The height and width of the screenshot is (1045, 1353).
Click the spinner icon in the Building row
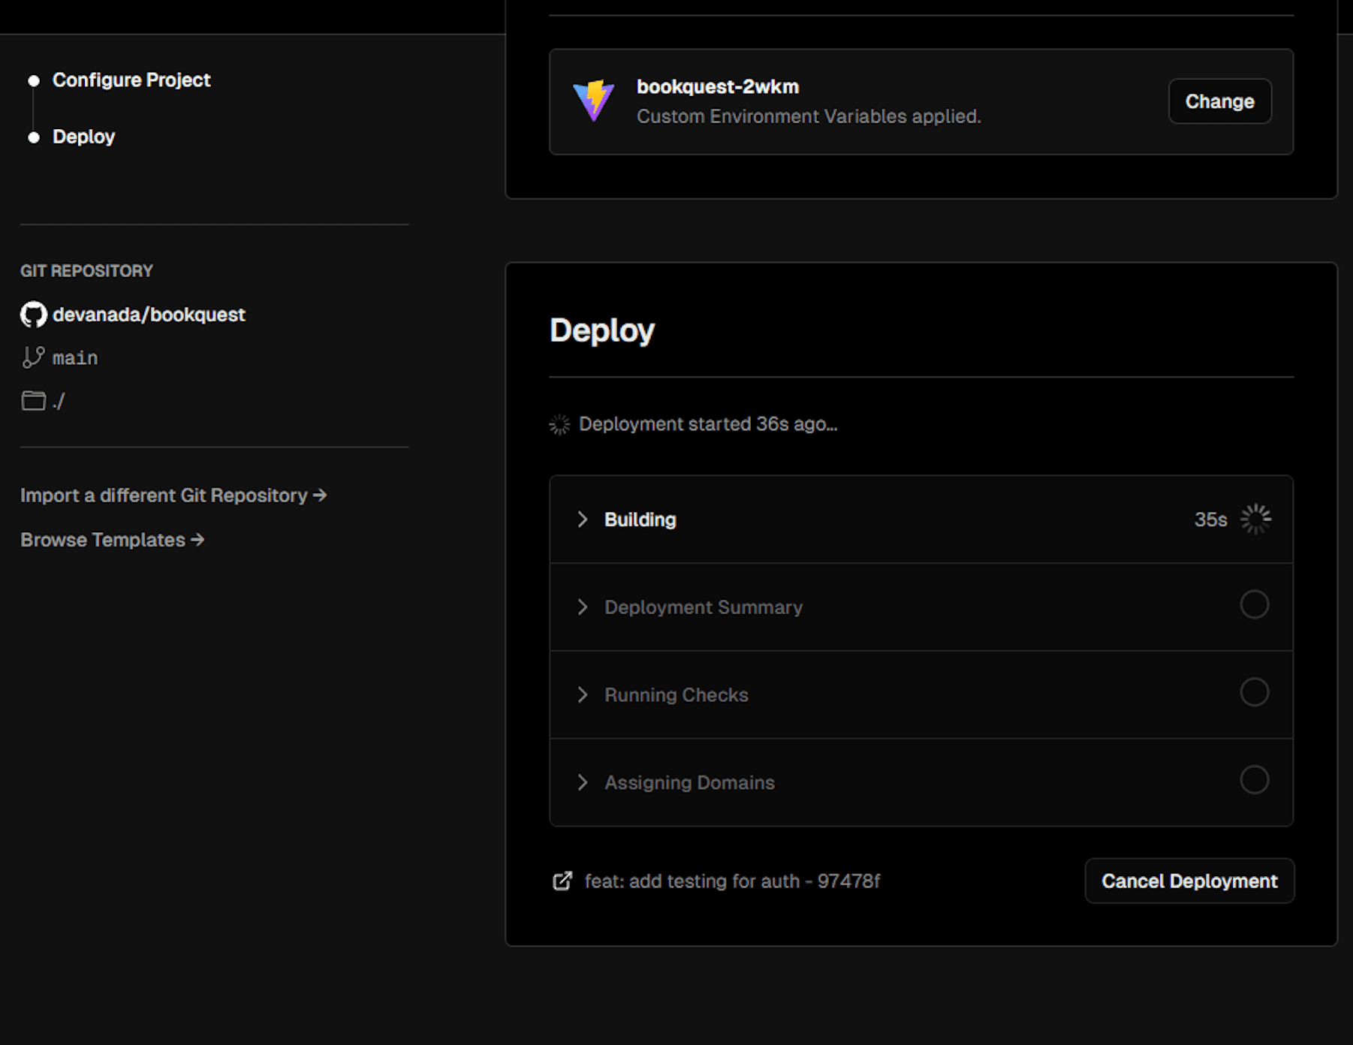[1255, 519]
